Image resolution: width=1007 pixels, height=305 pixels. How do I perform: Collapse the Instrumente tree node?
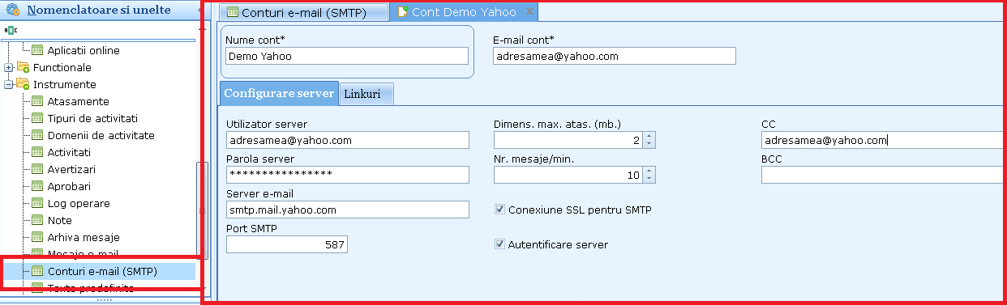[9, 84]
